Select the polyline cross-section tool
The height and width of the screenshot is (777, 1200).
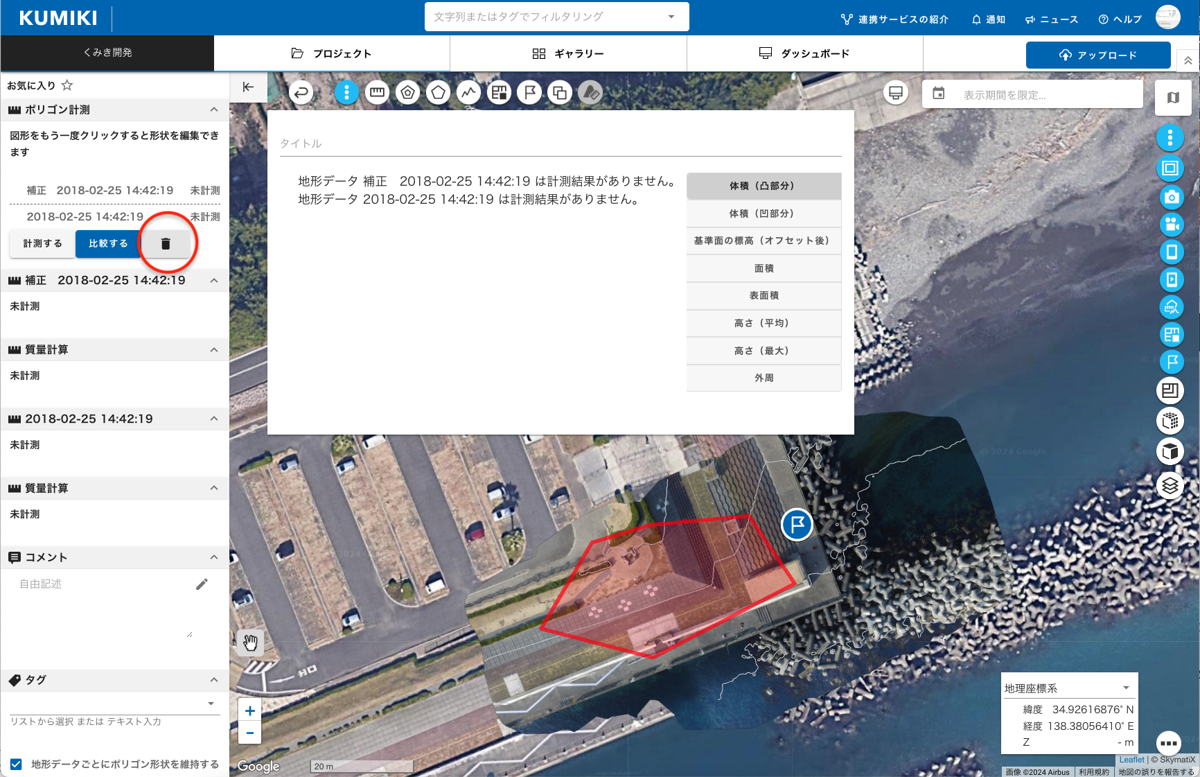[468, 92]
